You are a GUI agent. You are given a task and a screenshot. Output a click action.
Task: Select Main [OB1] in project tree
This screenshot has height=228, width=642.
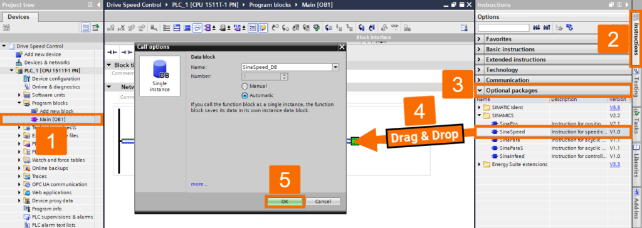coord(53,119)
